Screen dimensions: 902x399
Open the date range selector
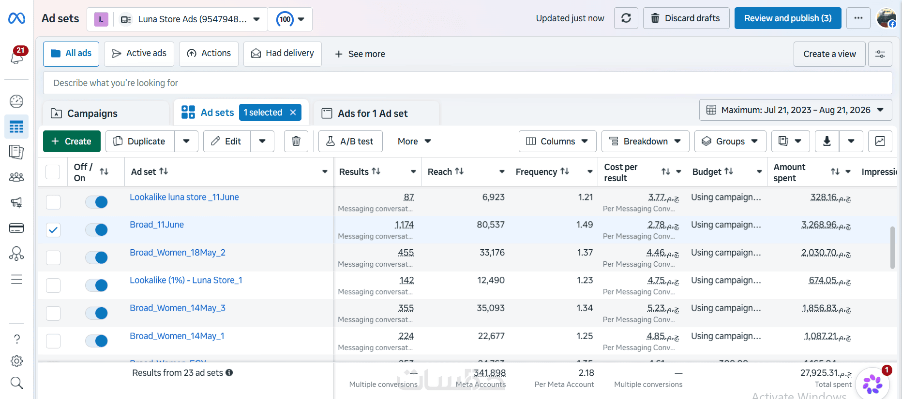(796, 110)
